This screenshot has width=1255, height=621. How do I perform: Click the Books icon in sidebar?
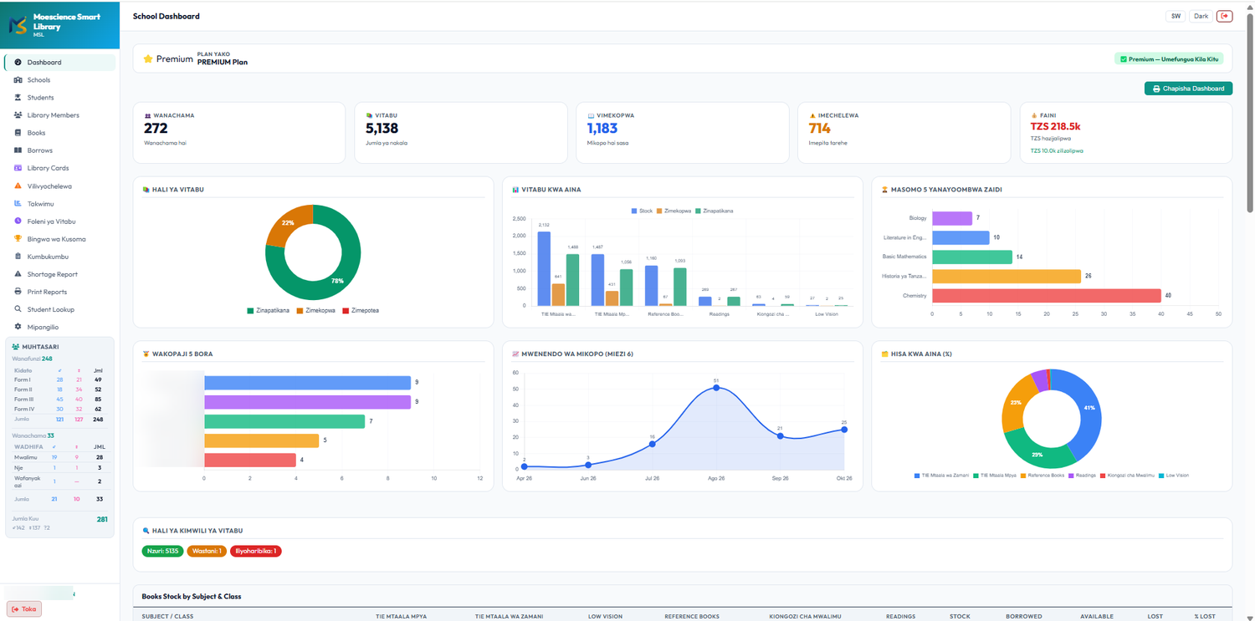pos(18,133)
